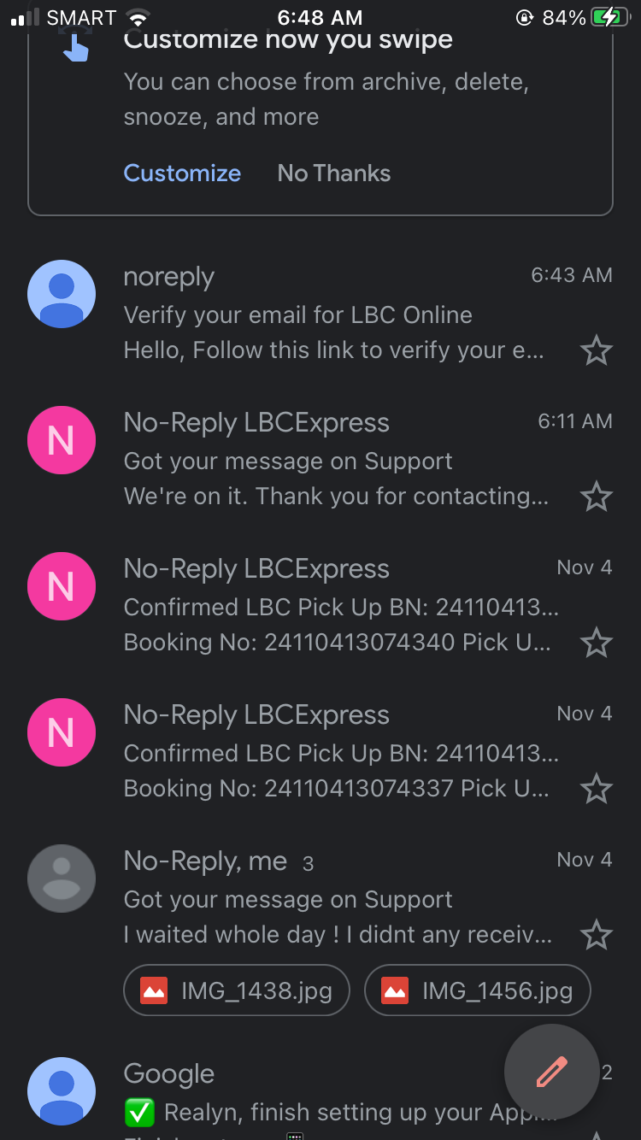Tap the battery indicator in status bar
The height and width of the screenshot is (1140, 641).
point(609,17)
